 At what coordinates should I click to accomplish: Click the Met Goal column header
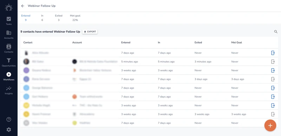pos(236,42)
